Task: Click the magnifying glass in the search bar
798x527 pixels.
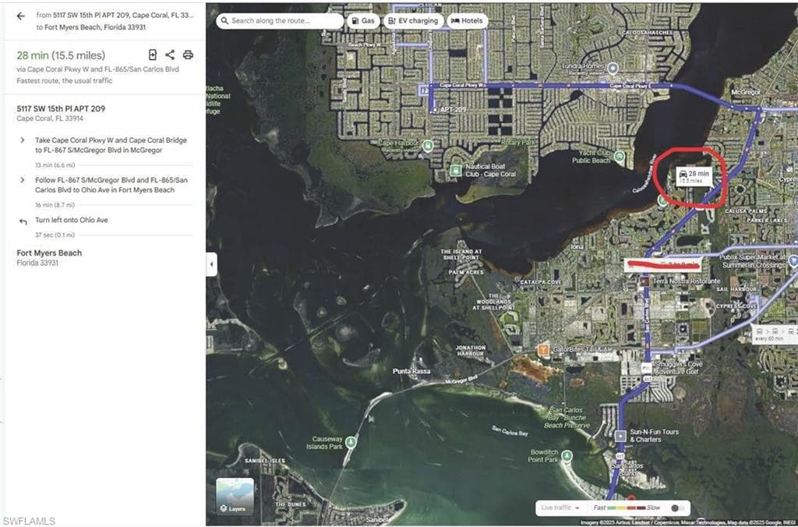Action: [x=225, y=21]
